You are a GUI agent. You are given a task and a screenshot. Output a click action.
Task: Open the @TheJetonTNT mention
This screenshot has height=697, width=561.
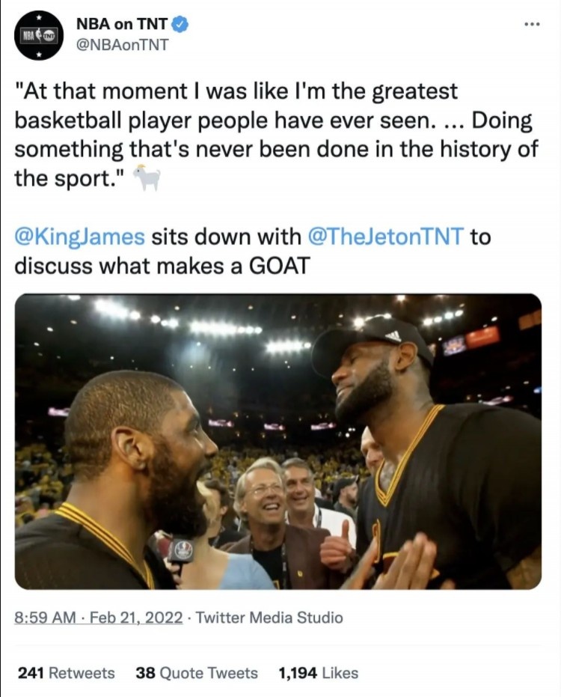(x=386, y=237)
